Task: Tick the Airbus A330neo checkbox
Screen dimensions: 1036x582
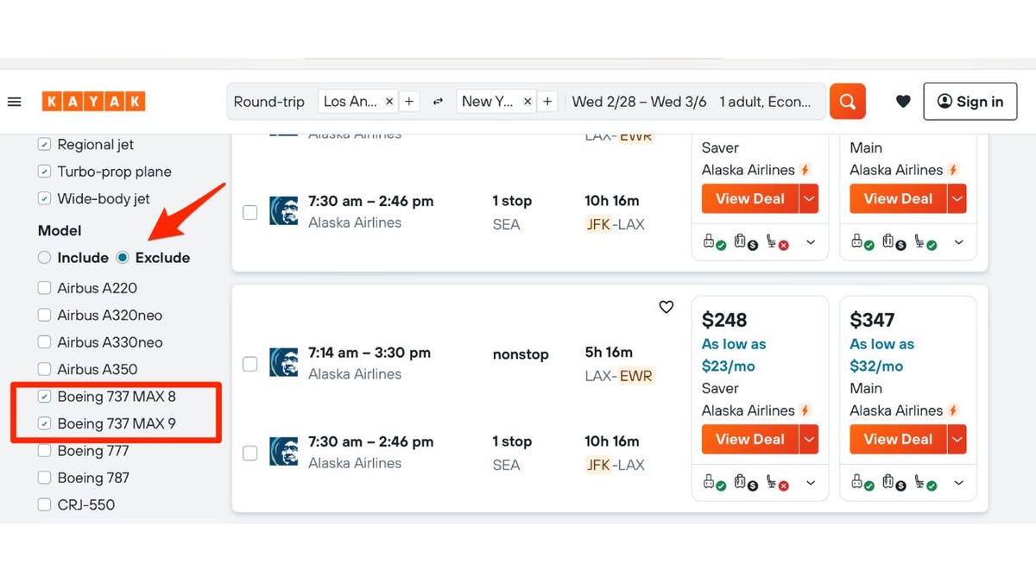Action: click(x=44, y=342)
